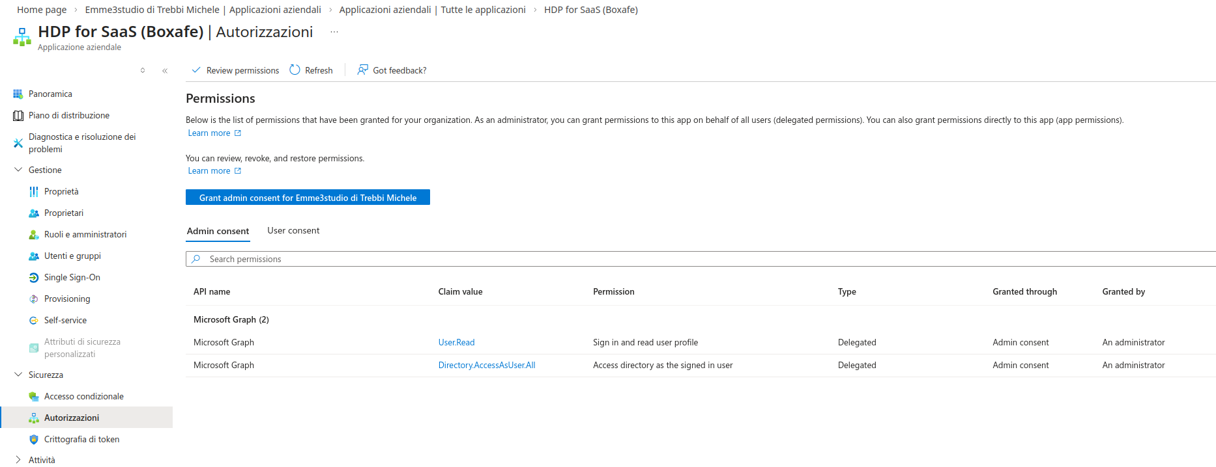The height and width of the screenshot is (467, 1216).
Task: Click the Got feedback icon
Action: [363, 70]
